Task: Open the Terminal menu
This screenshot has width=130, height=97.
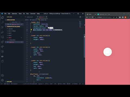Action: [33, 14]
